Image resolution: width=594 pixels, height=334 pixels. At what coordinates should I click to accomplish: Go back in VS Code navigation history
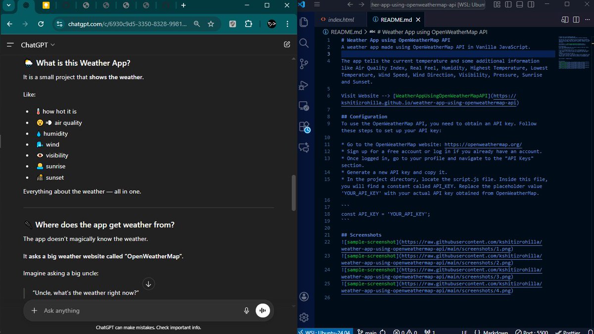tap(350, 4)
